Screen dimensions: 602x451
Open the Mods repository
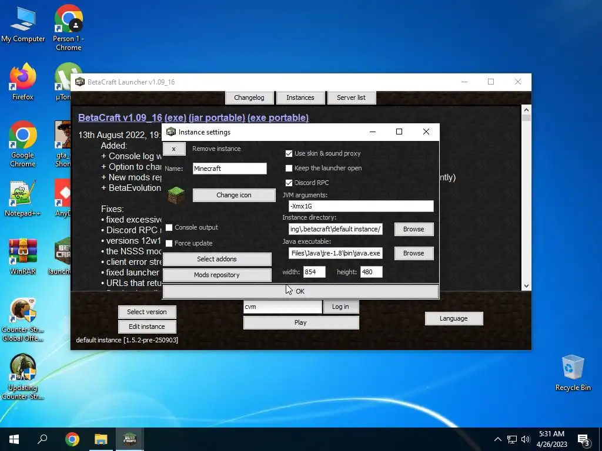coord(217,275)
